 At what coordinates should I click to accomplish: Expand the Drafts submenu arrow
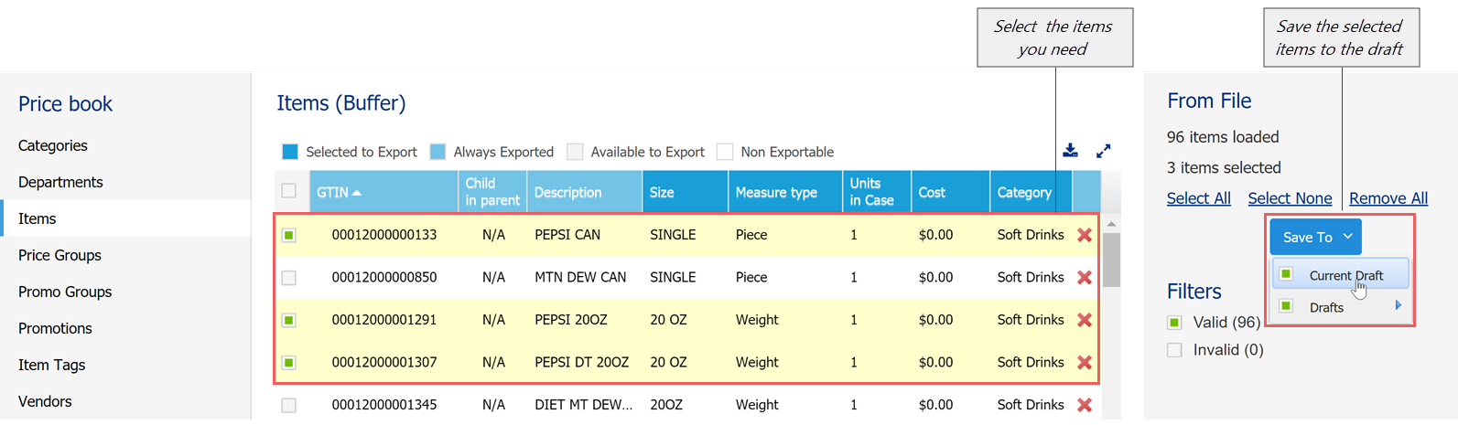[1398, 305]
